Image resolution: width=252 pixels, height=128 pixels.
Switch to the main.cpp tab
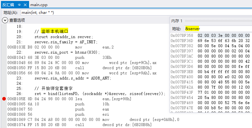click(x=39, y=5)
